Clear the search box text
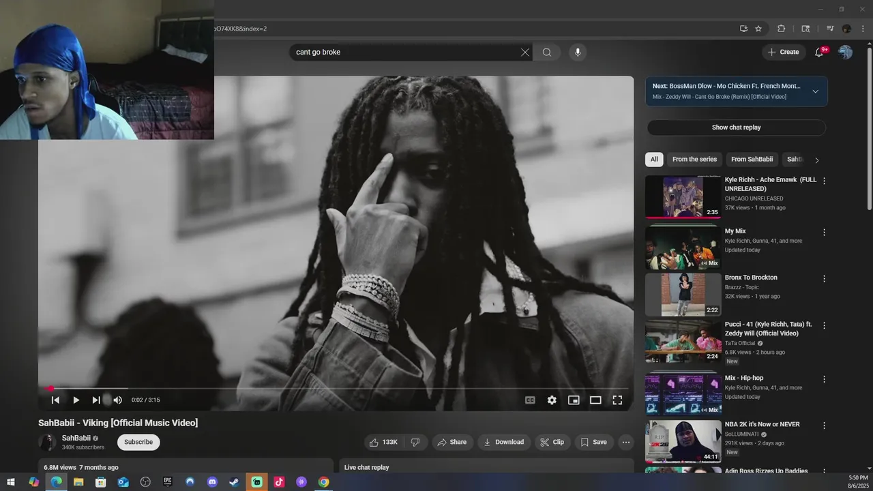 pyautogui.click(x=525, y=53)
